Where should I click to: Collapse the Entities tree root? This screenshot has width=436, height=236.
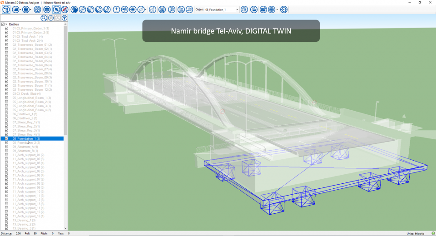pos(6,25)
